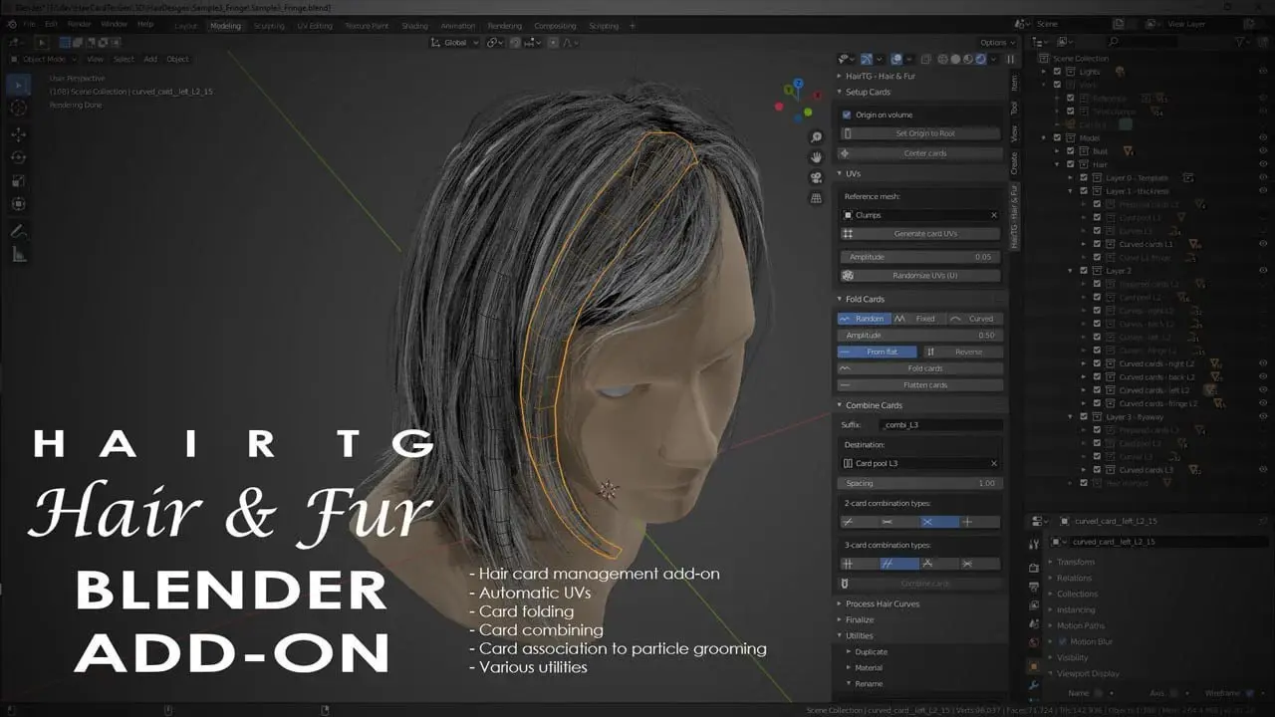Viewport: 1275px width, 717px height.
Task: Collapse the Fold Cards section
Action: [865, 299]
